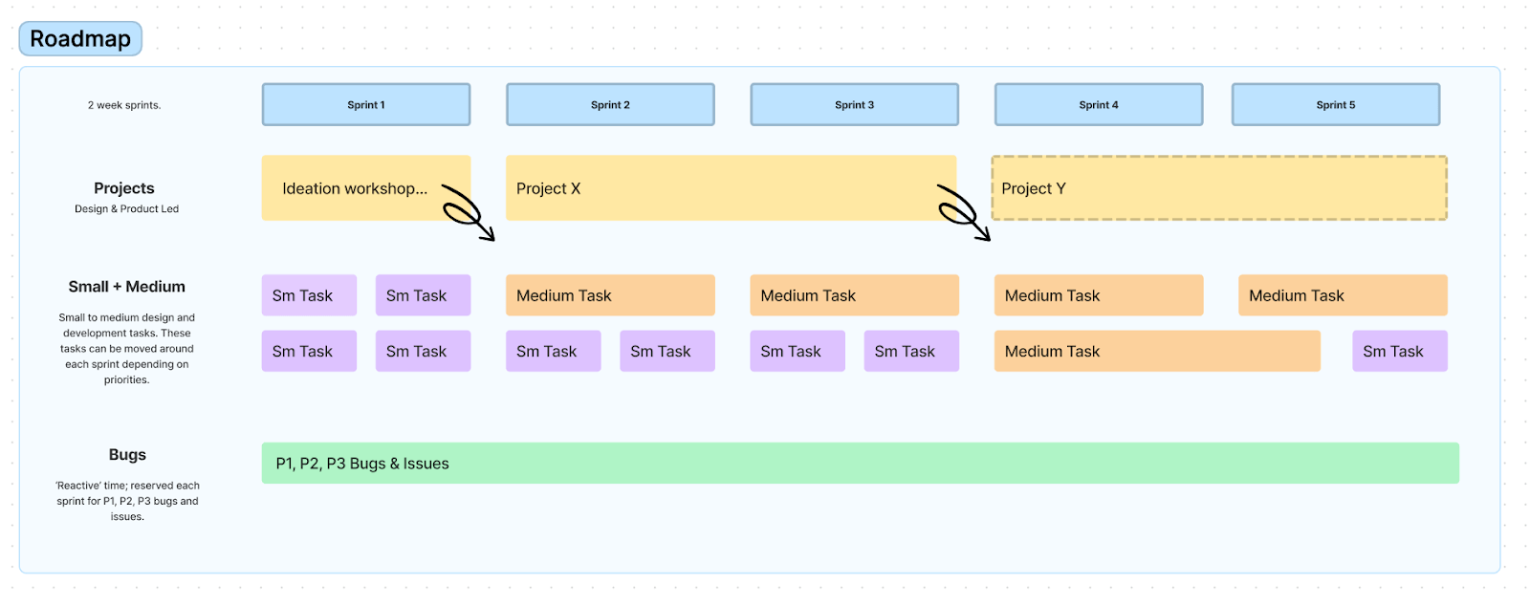This screenshot has width=1530, height=606.
Task: Select the Ideation workshop project card
Action: pos(354,188)
